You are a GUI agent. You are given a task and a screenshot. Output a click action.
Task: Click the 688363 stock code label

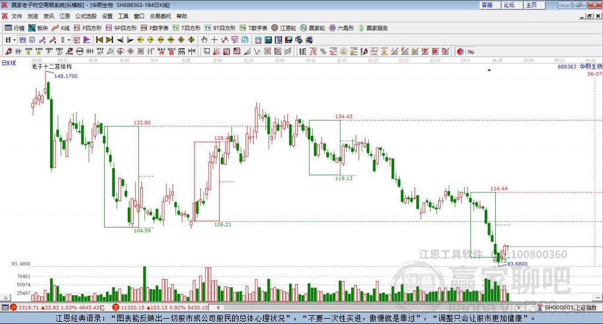[x=567, y=67]
